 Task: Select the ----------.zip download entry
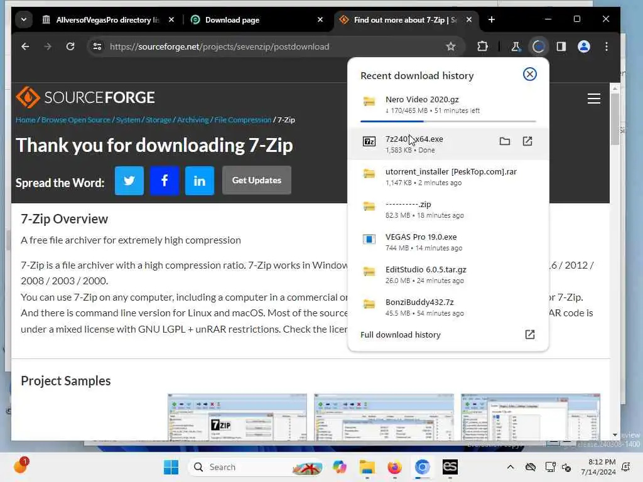tap(448, 210)
